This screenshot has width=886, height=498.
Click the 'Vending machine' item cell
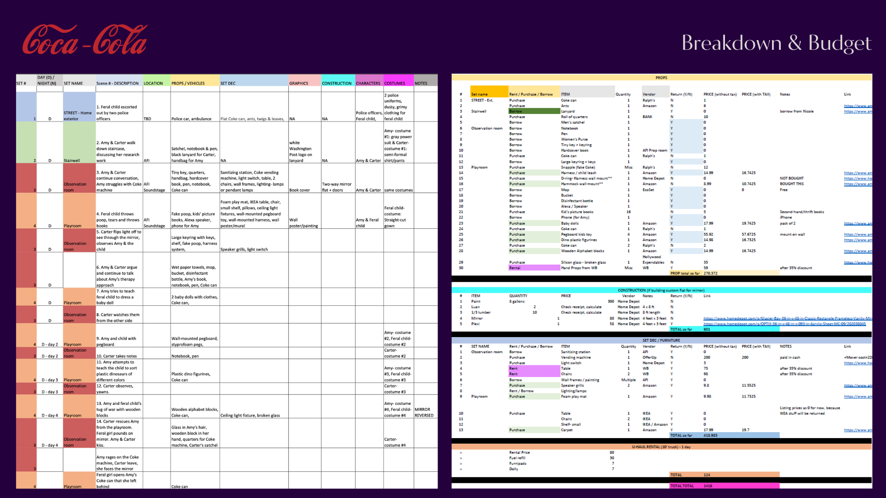pyautogui.click(x=576, y=357)
